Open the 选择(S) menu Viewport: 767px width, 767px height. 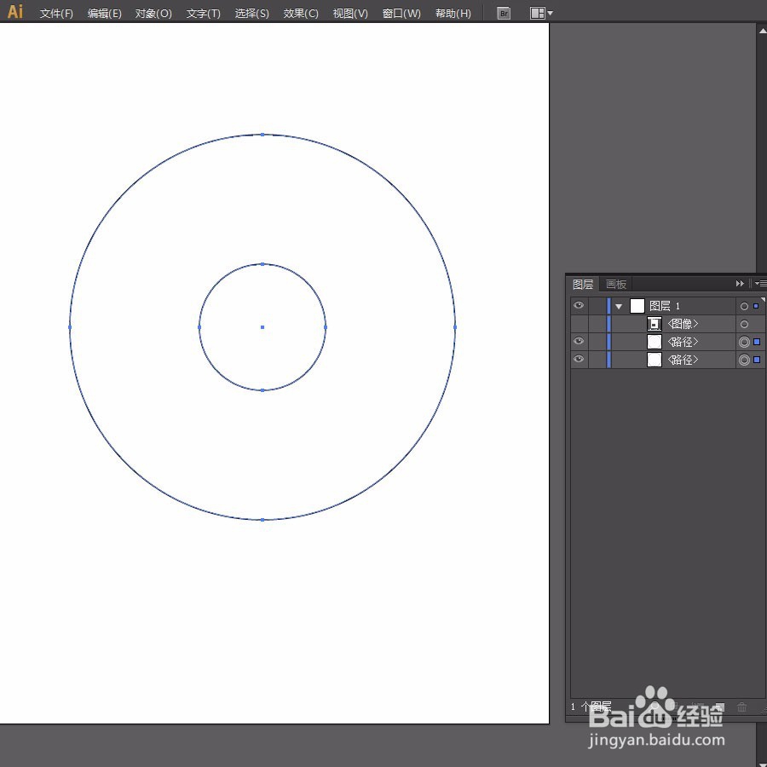(251, 13)
